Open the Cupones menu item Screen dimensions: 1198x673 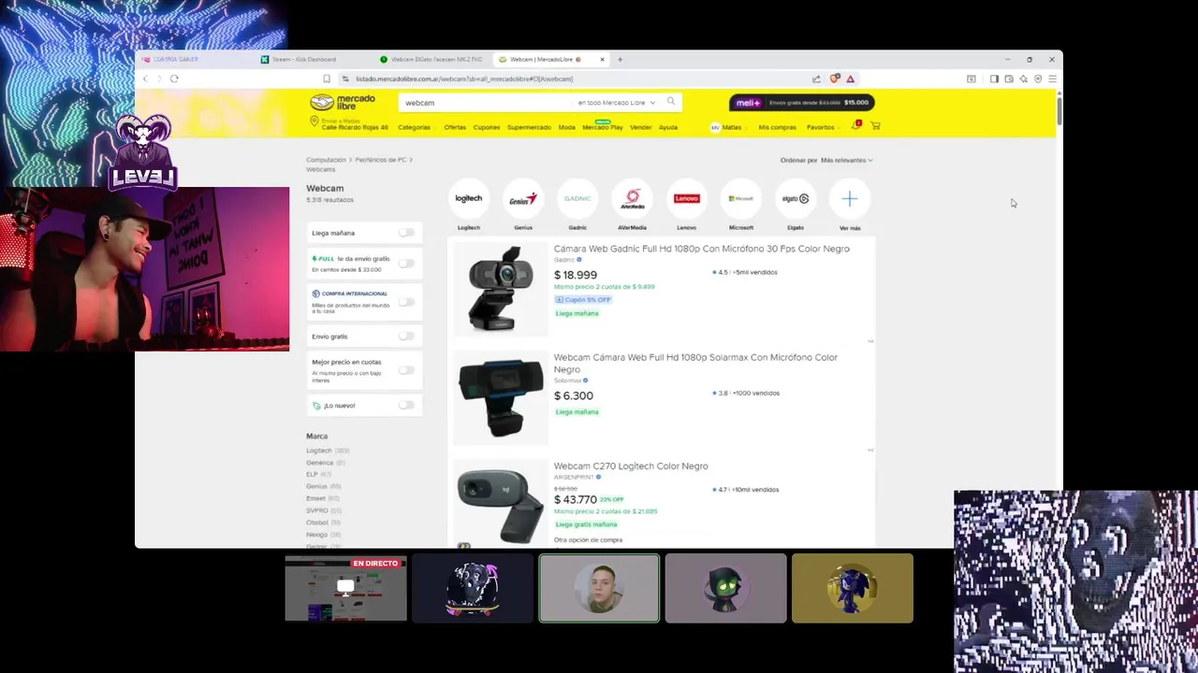(x=487, y=127)
